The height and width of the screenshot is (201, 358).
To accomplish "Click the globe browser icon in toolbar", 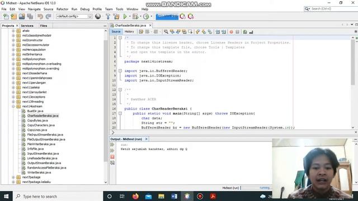I will 98,16.
